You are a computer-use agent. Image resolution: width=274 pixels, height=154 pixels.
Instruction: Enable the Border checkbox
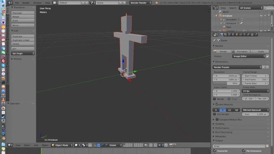click(x=214, y=99)
